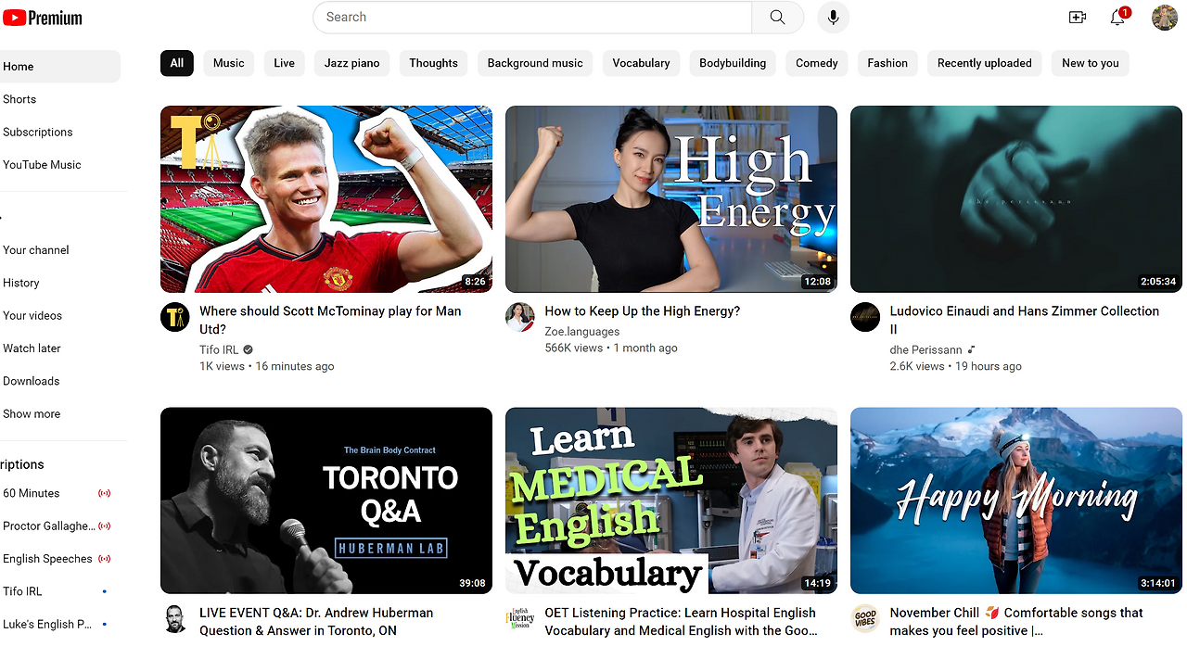The height and width of the screenshot is (646, 1187).
Task: Select the Background music chip
Action: click(535, 63)
